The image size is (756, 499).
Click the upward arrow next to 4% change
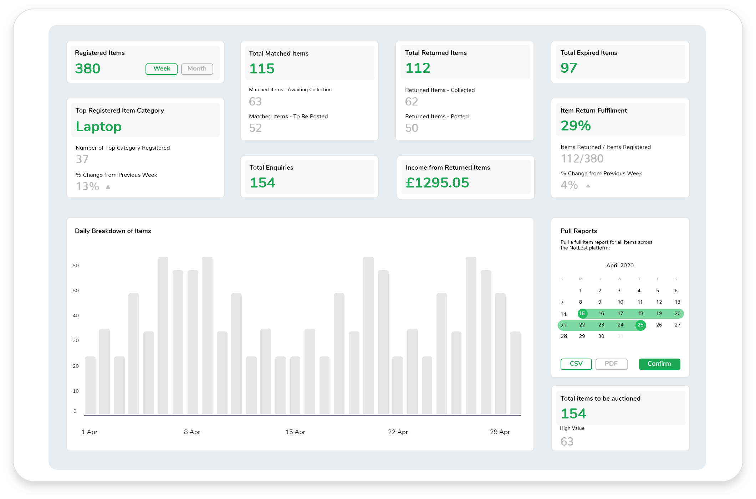click(588, 186)
